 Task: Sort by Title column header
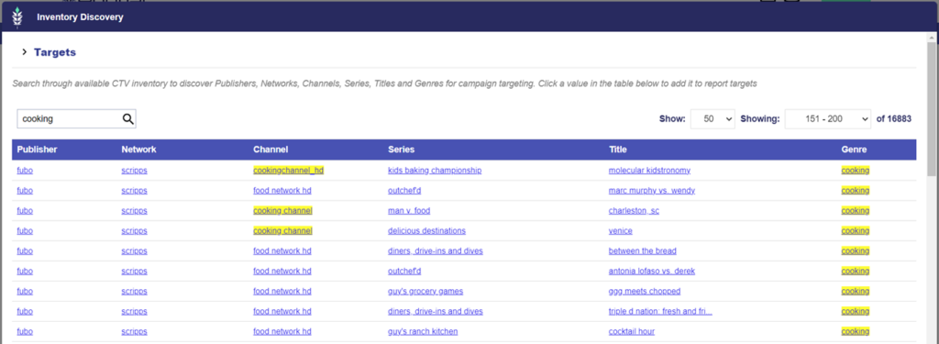coord(618,150)
